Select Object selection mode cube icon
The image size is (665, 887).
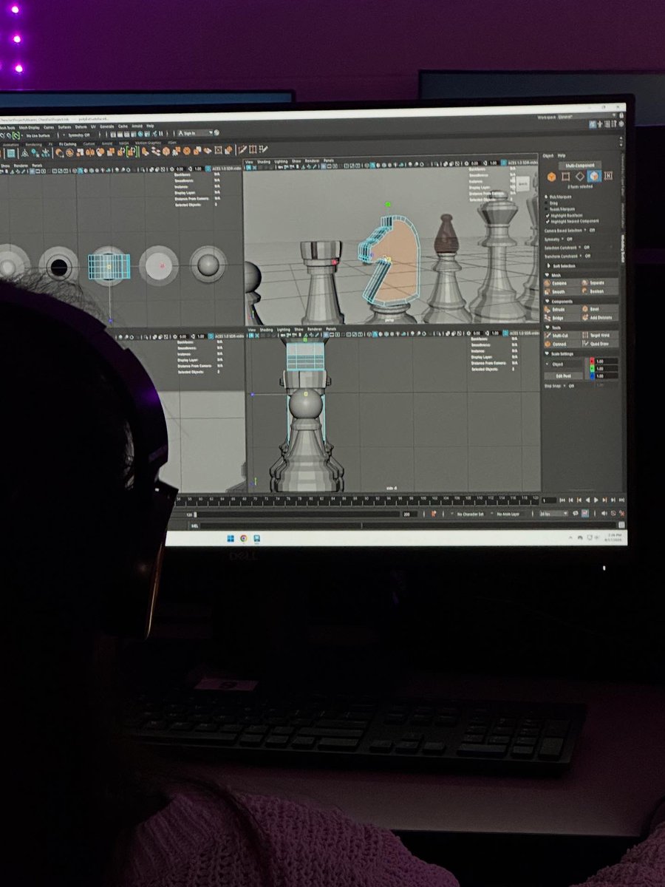pyautogui.click(x=551, y=177)
